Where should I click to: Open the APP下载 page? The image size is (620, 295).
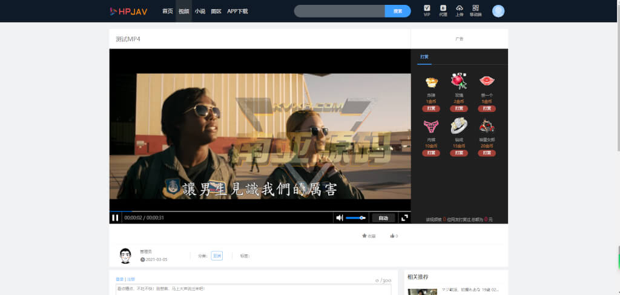pos(237,11)
